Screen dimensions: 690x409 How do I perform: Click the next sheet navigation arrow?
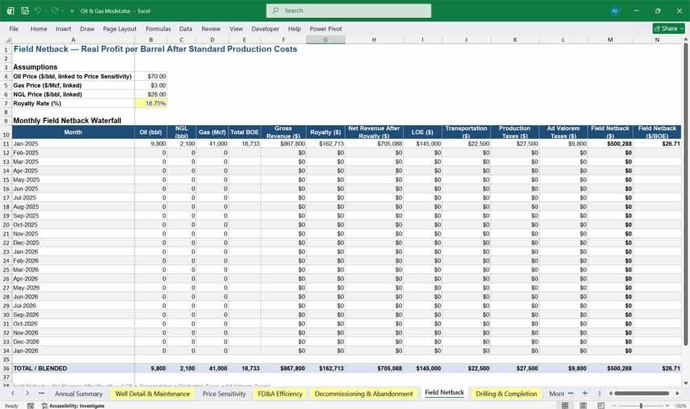[x=27, y=393]
